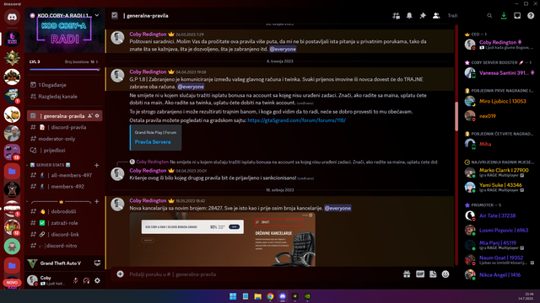Add channel to the crown category
The image size is (540, 303).
click(97, 202)
